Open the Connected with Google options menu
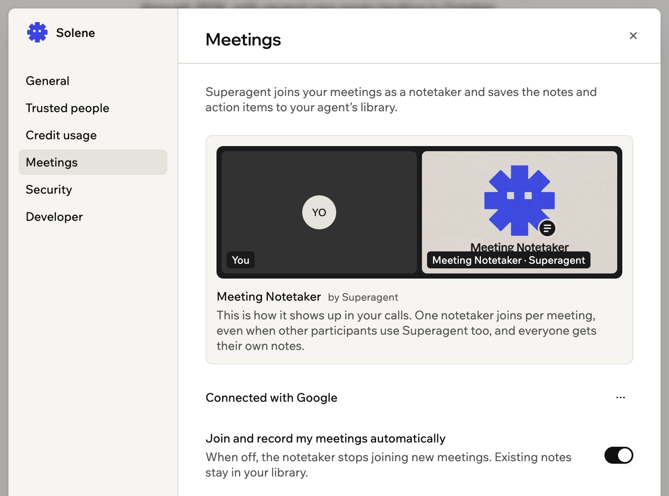This screenshot has width=669, height=496. coord(620,397)
